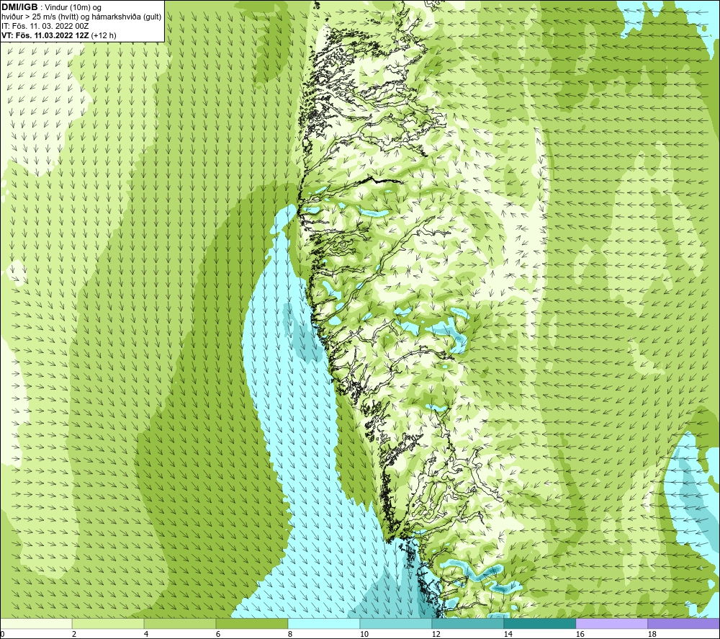Click the 14–16 m/s dark teal swatch

pyautogui.click(x=540, y=624)
